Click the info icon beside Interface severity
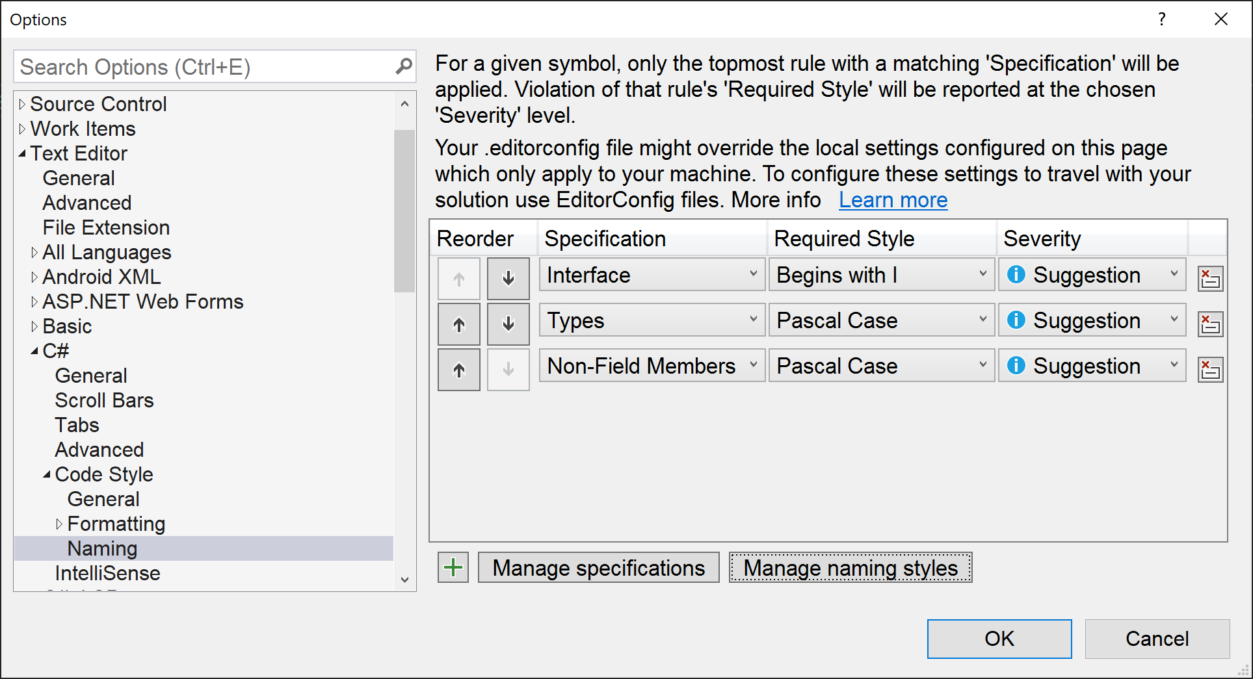This screenshot has width=1253, height=679. 1016,275
